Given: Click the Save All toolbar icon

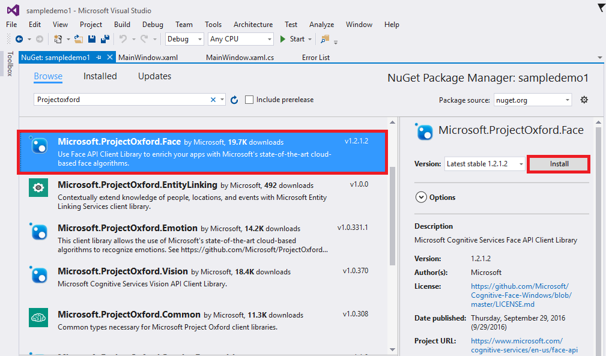Looking at the screenshot, I should click(105, 39).
